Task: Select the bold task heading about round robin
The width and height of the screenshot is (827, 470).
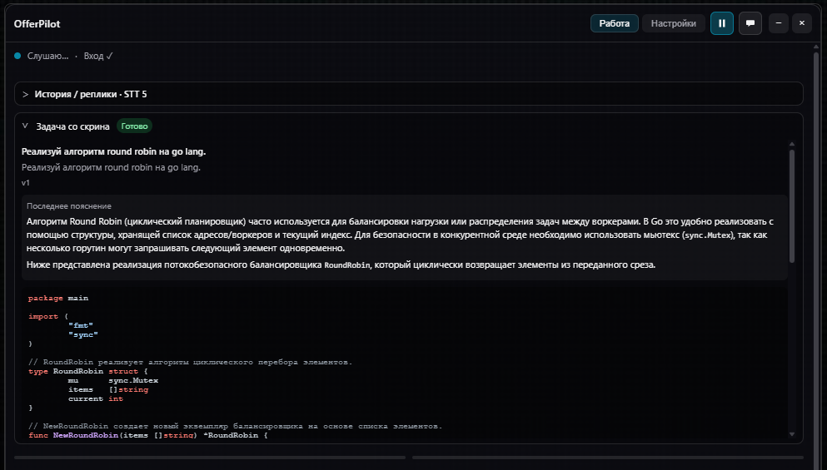Action: [x=113, y=151]
